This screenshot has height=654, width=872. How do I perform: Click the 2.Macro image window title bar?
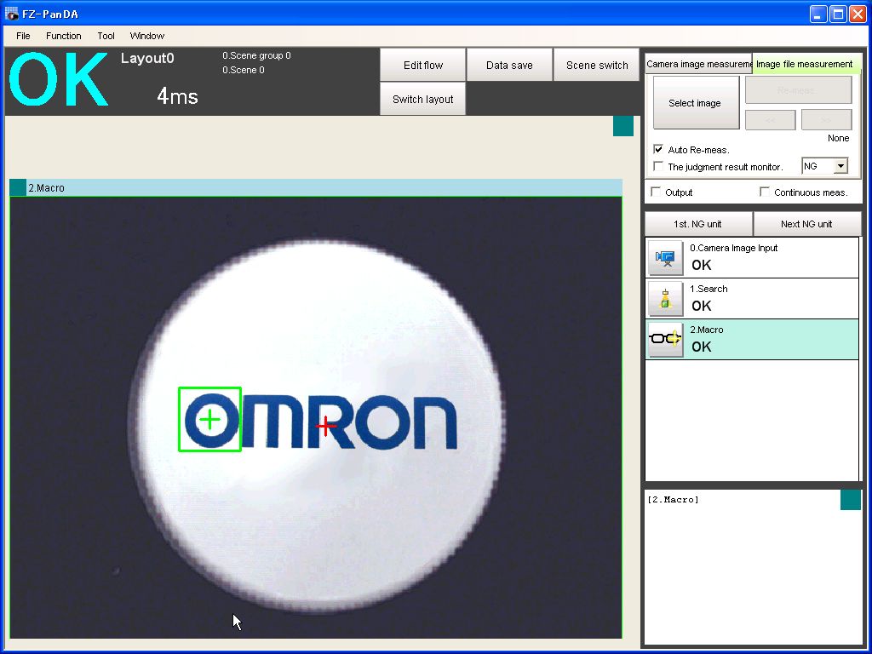(x=316, y=187)
